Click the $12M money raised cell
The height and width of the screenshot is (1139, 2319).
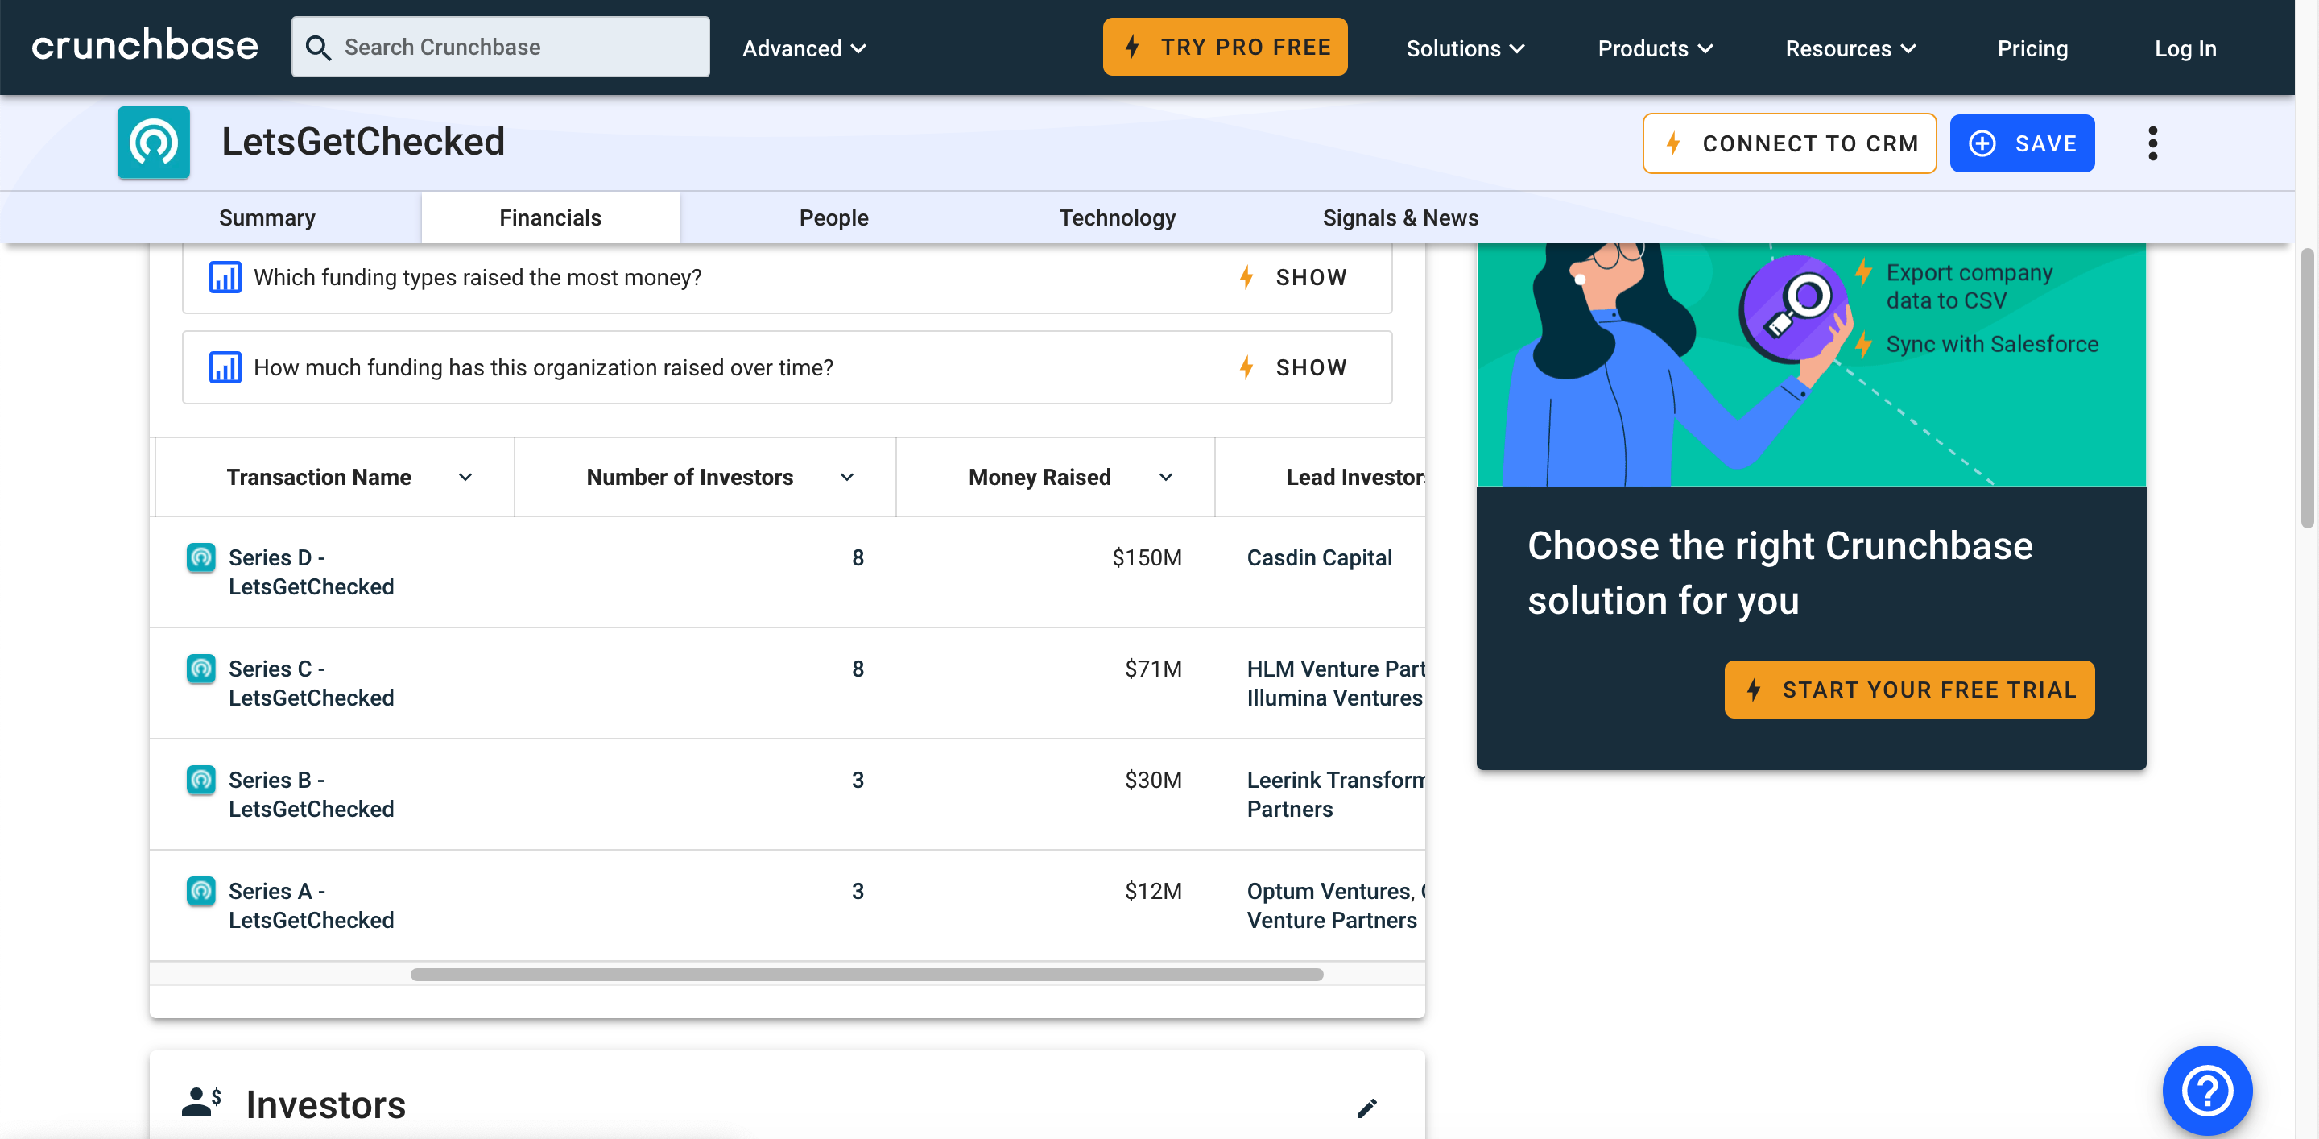(x=1153, y=890)
